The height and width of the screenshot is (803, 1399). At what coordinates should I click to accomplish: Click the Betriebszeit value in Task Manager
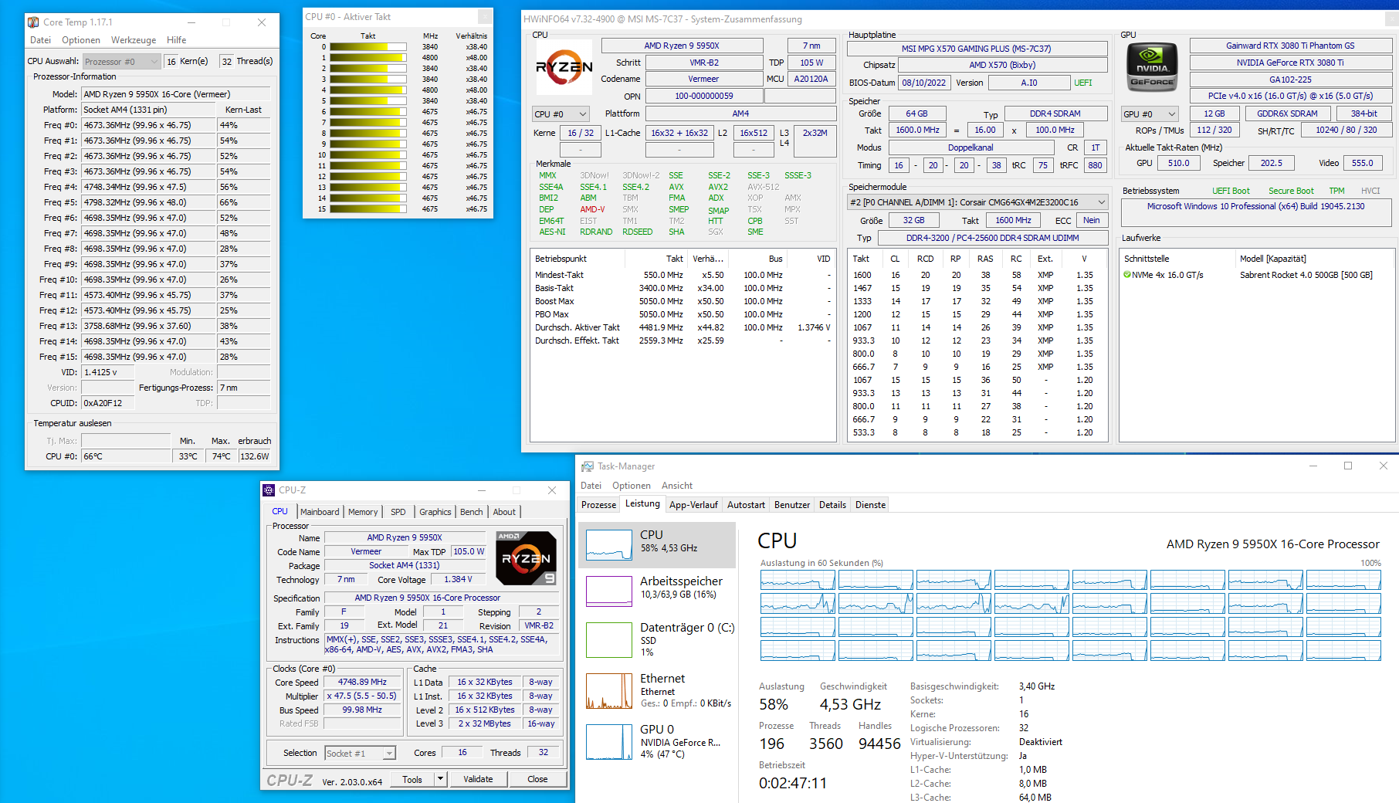point(793,783)
